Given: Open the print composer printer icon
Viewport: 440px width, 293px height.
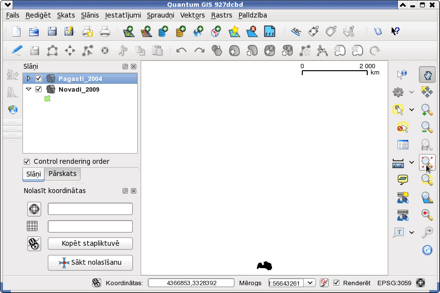Looking at the screenshot, I should point(87,31).
